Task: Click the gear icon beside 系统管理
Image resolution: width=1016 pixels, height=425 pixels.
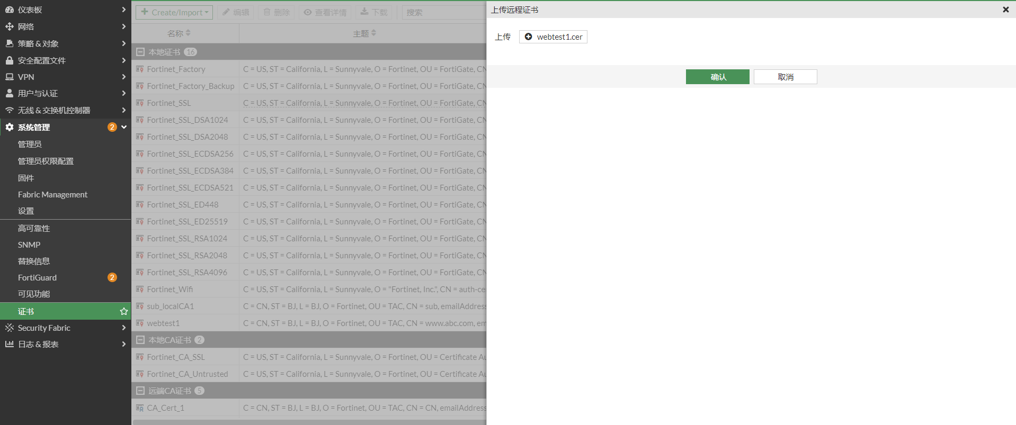Action: [9, 127]
